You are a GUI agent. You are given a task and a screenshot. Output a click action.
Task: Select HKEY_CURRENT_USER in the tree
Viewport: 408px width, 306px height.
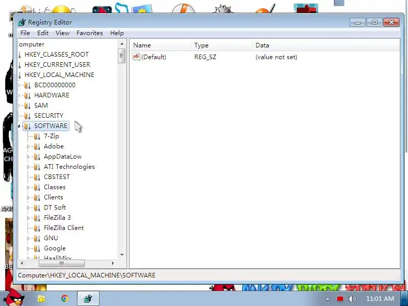coord(57,65)
